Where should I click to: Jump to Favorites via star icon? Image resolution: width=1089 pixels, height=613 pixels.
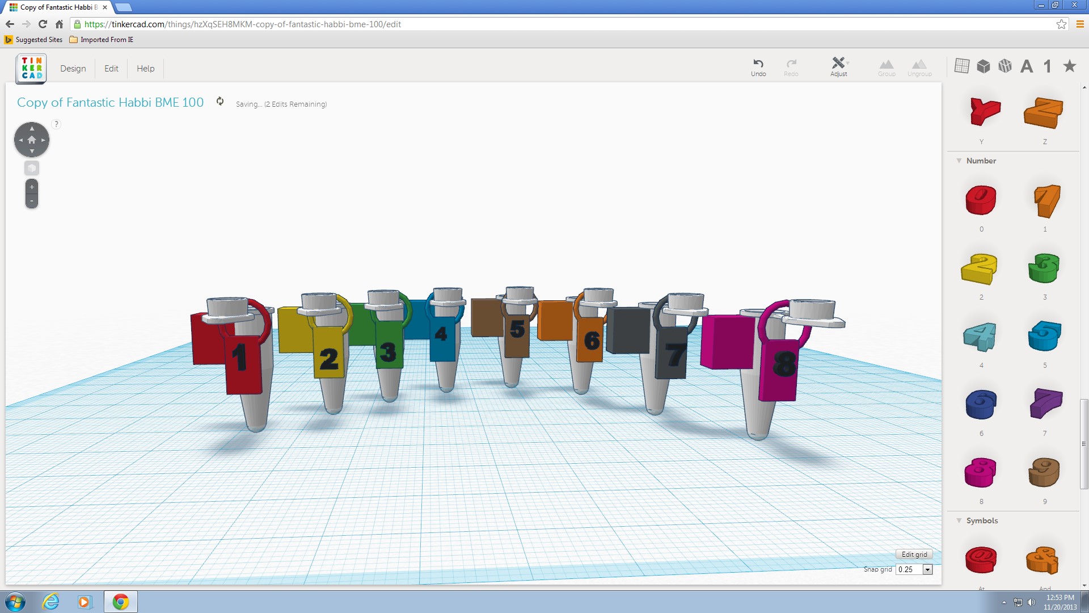(1070, 66)
